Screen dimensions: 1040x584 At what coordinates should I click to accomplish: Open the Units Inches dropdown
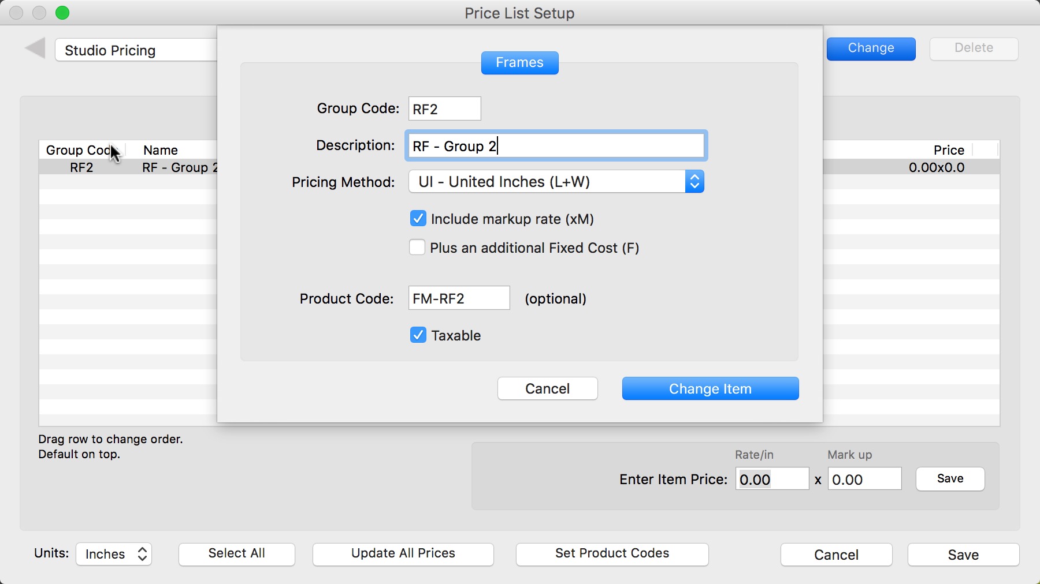point(114,554)
